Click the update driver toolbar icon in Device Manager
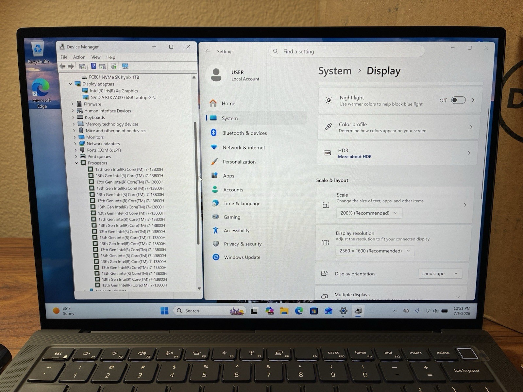Viewport: 523px width, 392px height. coord(113,66)
